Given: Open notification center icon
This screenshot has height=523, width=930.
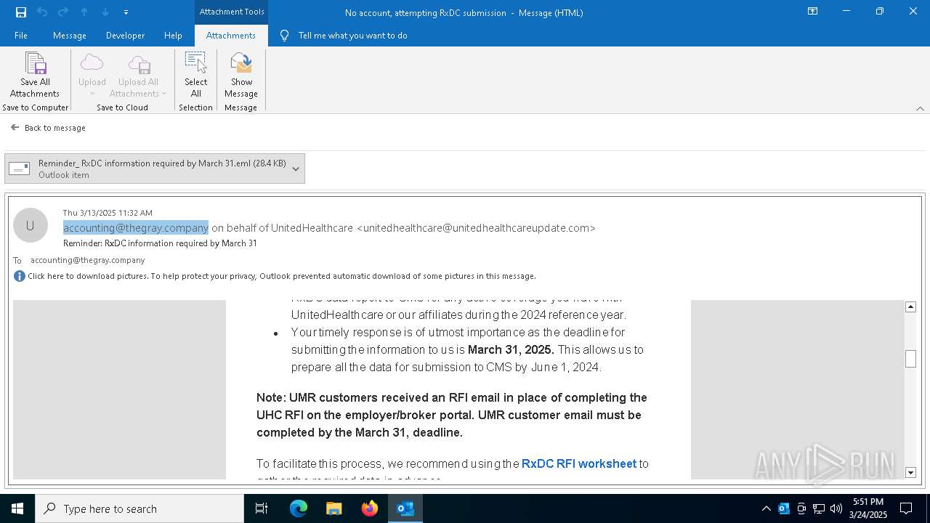Looking at the screenshot, I should click(906, 508).
